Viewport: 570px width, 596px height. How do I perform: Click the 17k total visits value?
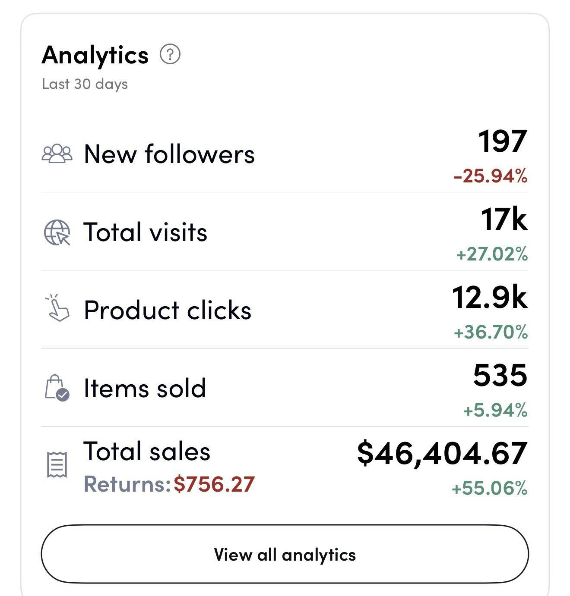pos(504,220)
